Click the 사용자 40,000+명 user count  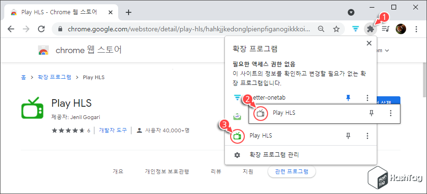pyautogui.click(x=163, y=130)
